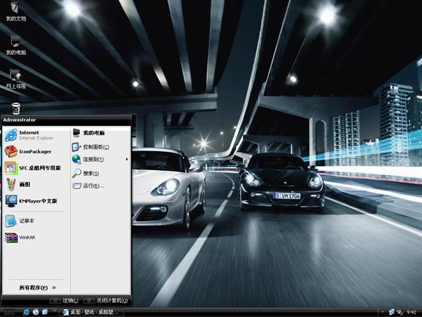
Task: Open Internet Explorer from the Start menu
Action: 30,135
